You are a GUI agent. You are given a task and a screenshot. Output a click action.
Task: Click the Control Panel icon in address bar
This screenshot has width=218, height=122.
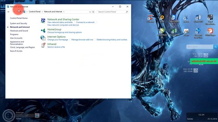[24, 12]
